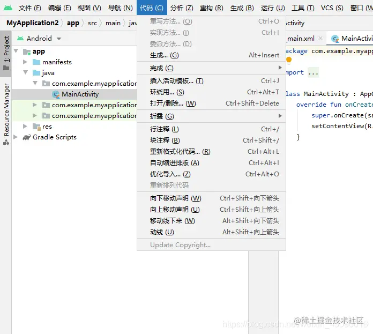Click the res folder icon
This screenshot has height=334, width=373.
click(36, 127)
